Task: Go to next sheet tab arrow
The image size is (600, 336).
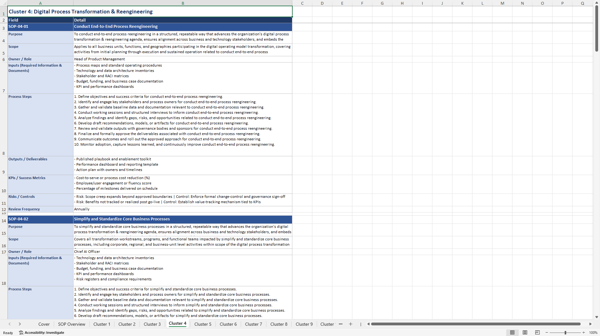Action: pyautogui.click(x=20, y=324)
